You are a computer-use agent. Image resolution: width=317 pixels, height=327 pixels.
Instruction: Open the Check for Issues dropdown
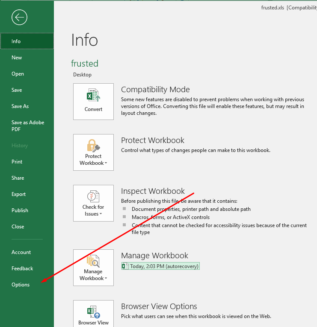click(93, 203)
